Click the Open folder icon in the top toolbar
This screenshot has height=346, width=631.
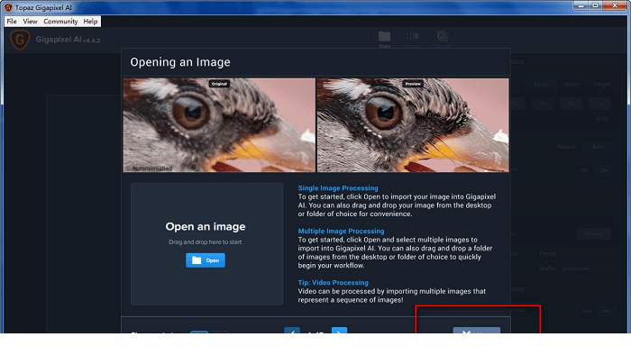coord(384,38)
